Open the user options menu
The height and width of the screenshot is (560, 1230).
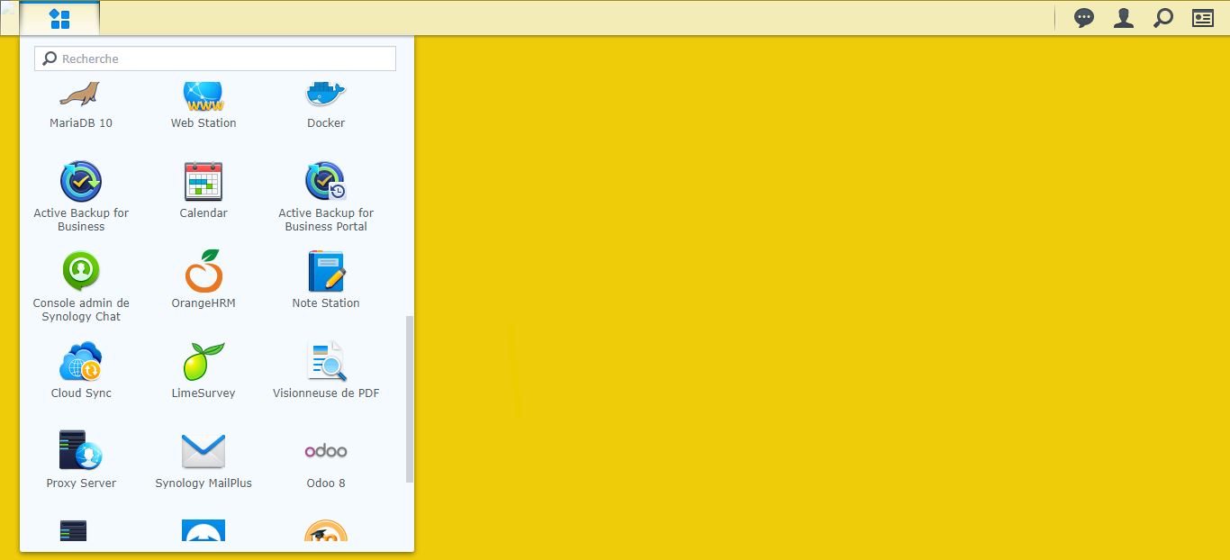point(1124,18)
